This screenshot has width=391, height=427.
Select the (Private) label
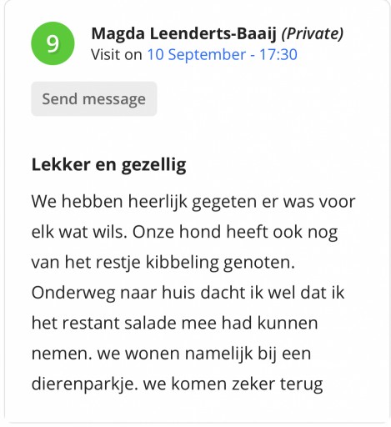click(313, 33)
